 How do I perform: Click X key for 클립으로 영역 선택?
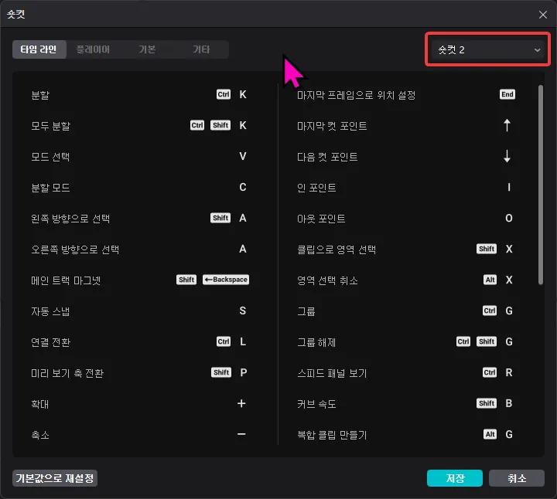point(509,249)
